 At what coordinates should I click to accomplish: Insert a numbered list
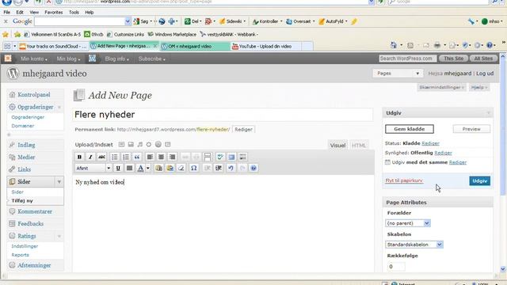click(126, 157)
